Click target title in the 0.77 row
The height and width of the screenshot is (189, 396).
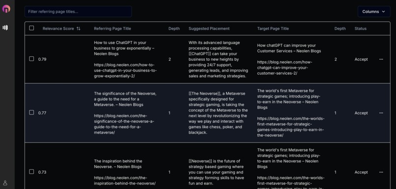click(x=289, y=99)
